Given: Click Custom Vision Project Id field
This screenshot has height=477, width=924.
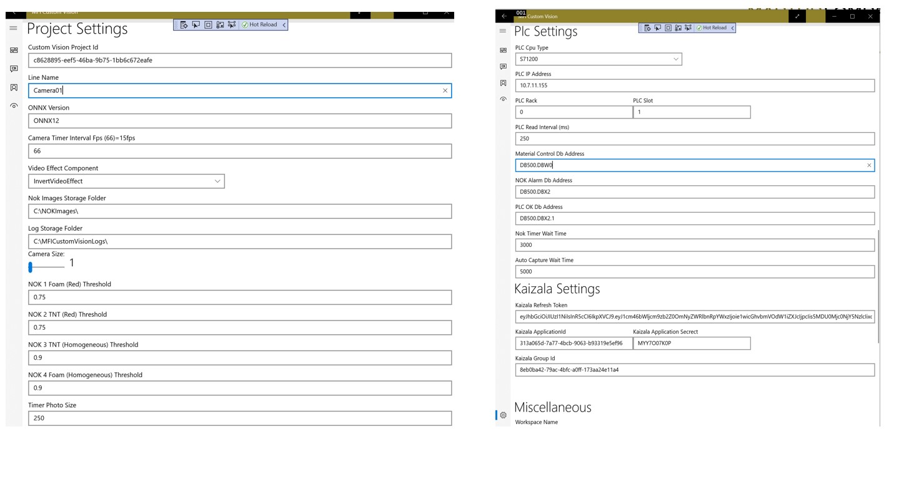Looking at the screenshot, I should 240,60.
